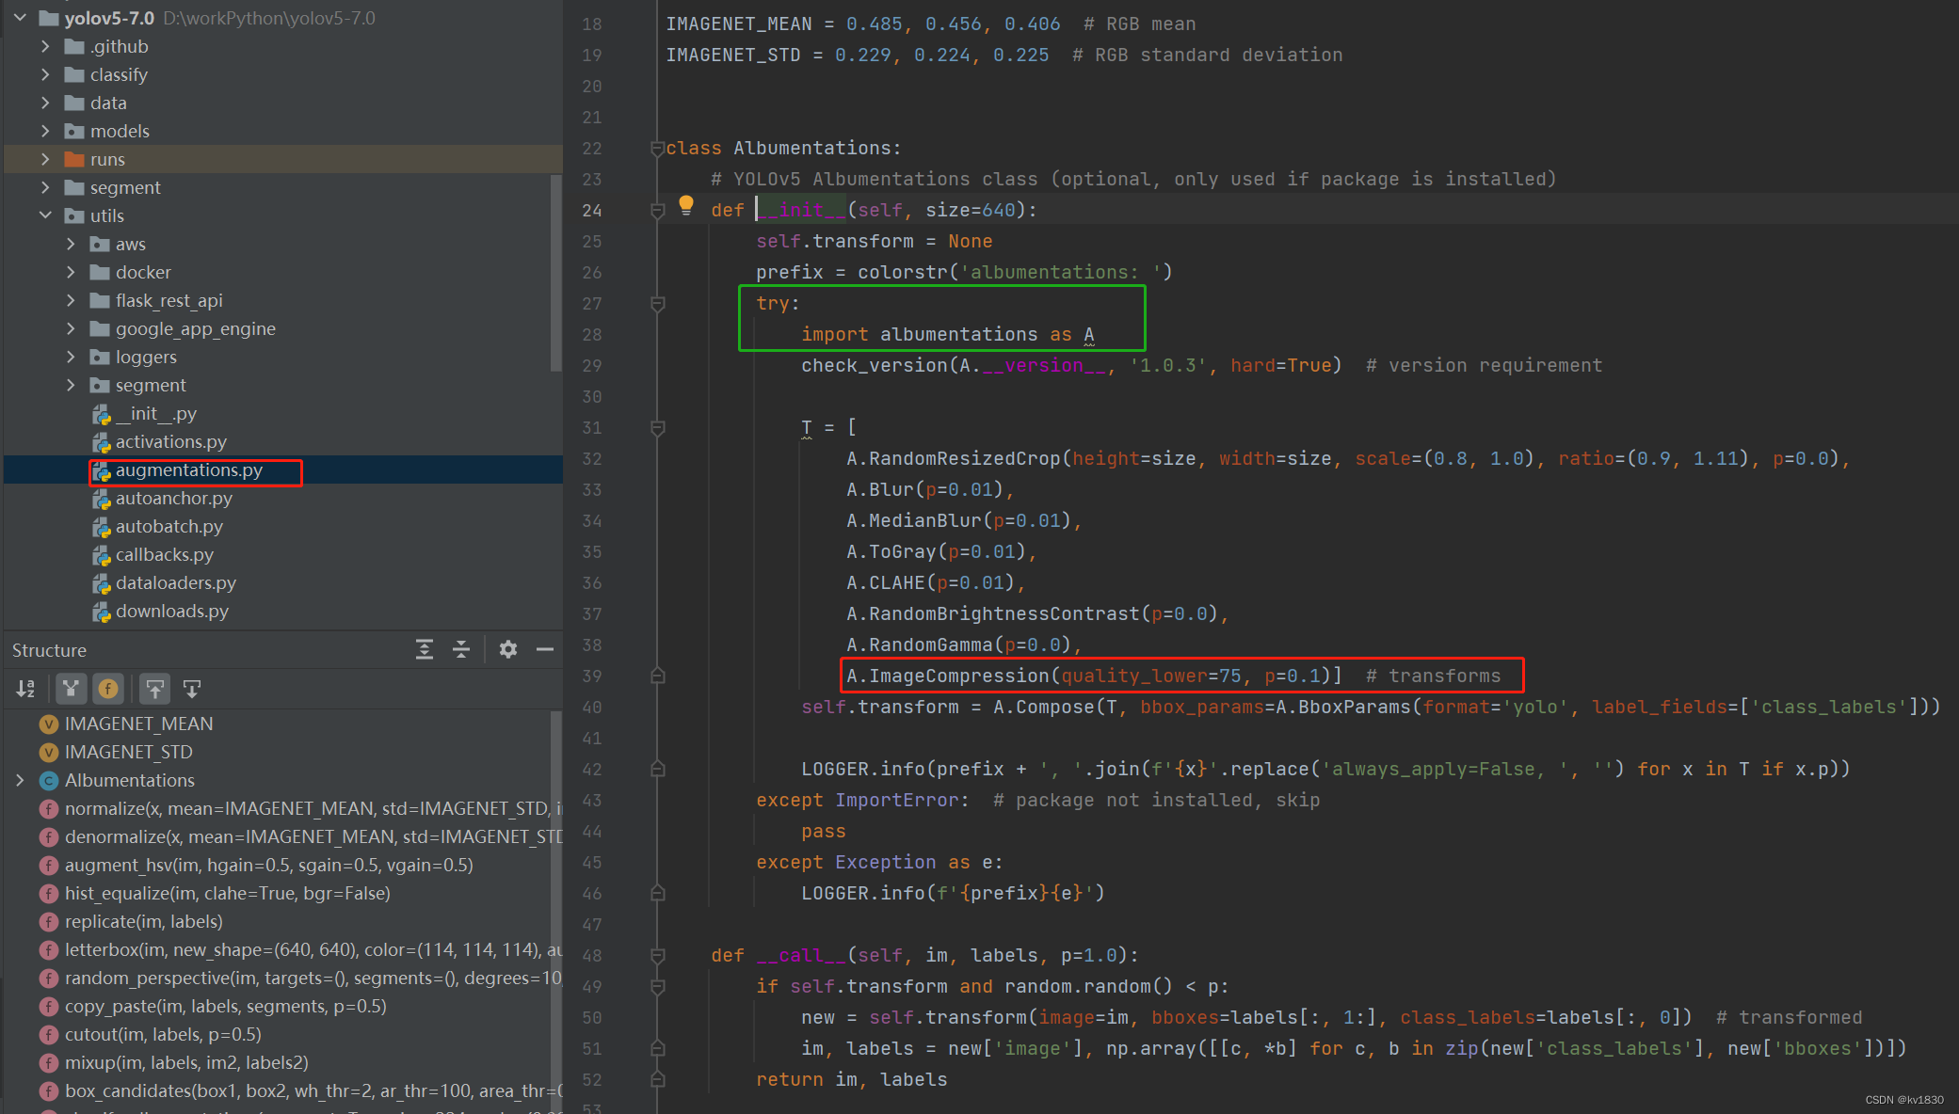Toggle Show Fields filter in Structure
Image resolution: width=1959 pixels, height=1114 pixels.
(x=109, y=689)
